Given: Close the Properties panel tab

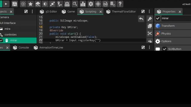Looking at the screenshot, I should point(180,12).
